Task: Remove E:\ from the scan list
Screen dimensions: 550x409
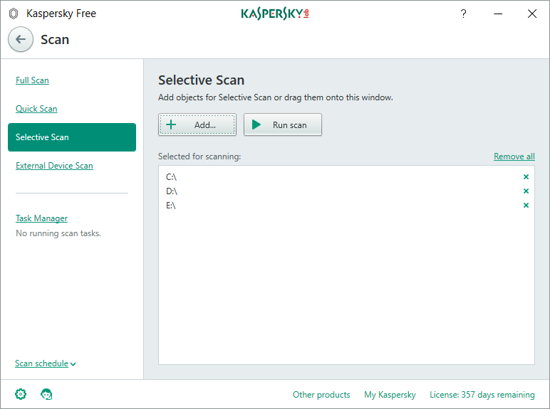Action: point(526,205)
